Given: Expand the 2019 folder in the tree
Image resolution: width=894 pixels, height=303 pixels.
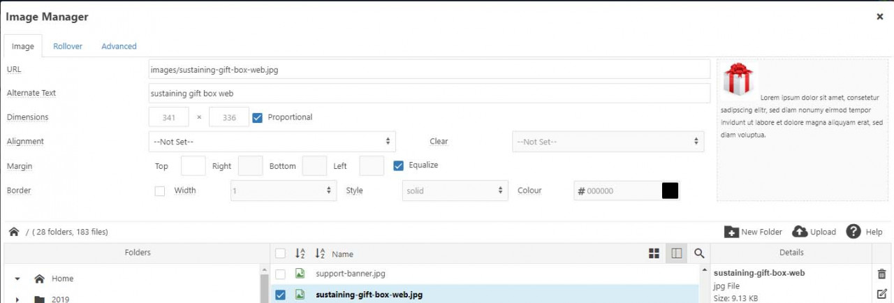Looking at the screenshot, I should (17, 299).
